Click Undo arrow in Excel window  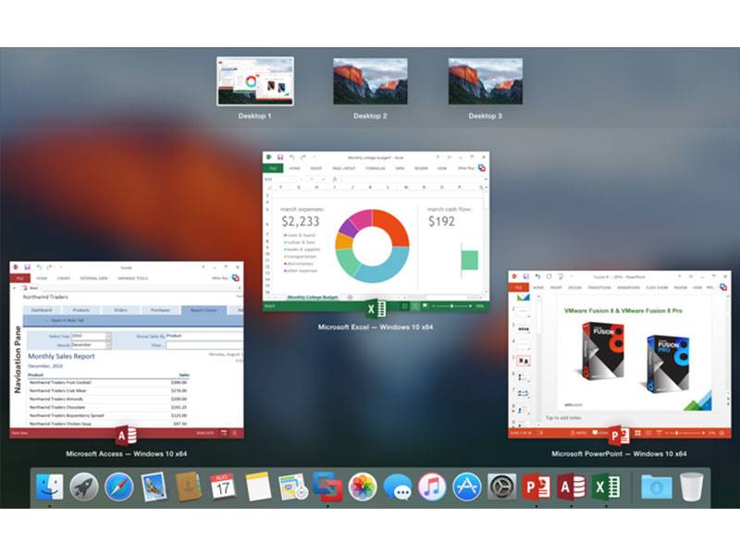pyautogui.click(x=291, y=157)
